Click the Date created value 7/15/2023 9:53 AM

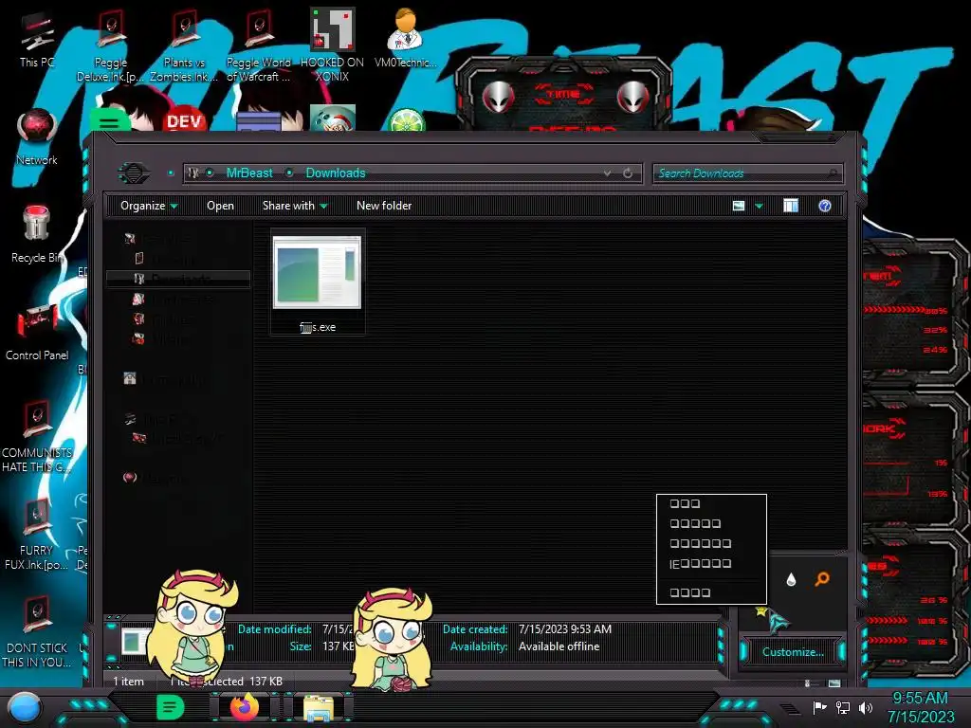(565, 629)
